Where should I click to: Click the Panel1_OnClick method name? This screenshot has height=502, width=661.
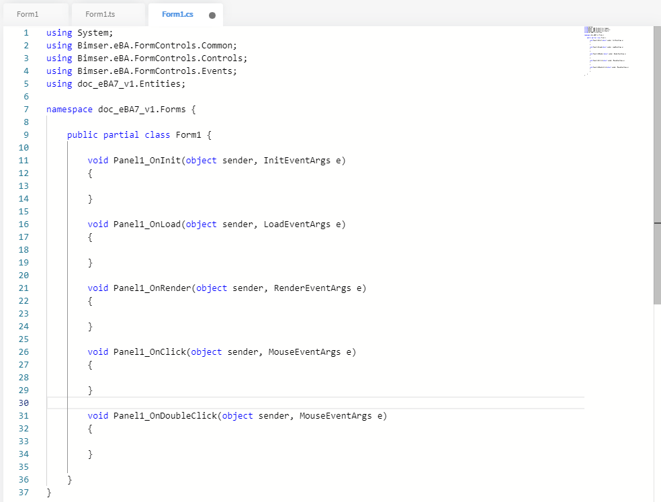click(150, 351)
